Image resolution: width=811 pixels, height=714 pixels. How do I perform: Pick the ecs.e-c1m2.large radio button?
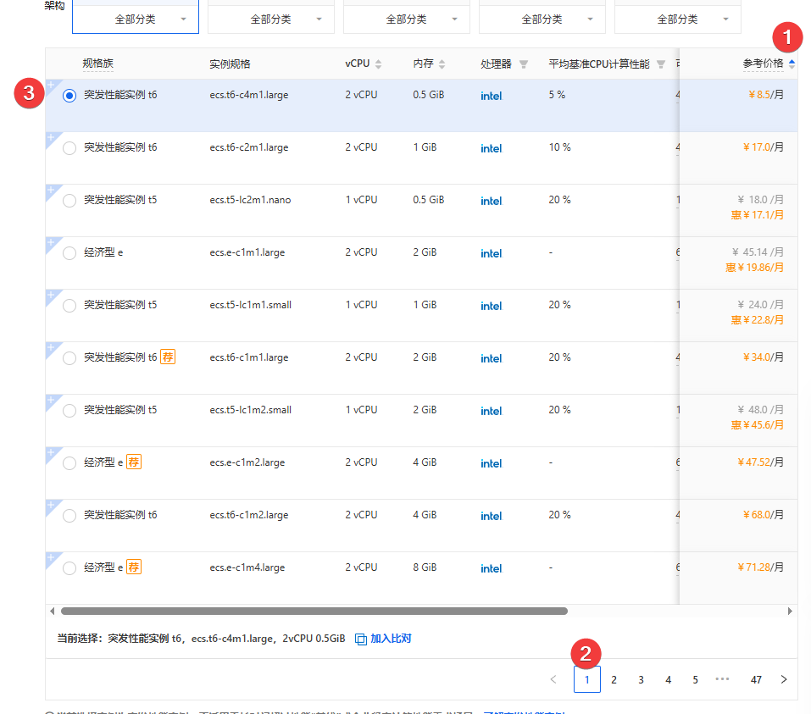pos(69,463)
